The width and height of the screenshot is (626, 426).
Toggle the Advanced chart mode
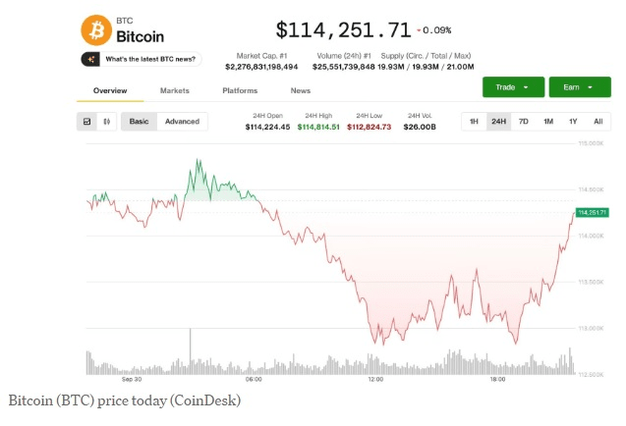click(x=182, y=122)
